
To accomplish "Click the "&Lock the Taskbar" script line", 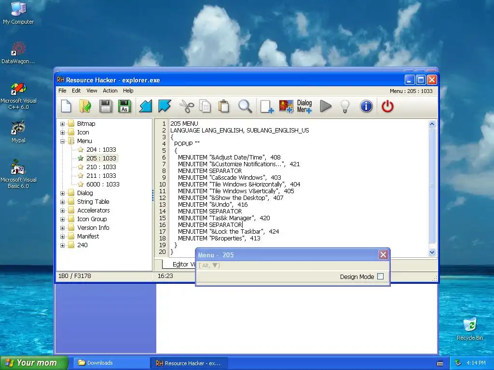I will 228,232.
